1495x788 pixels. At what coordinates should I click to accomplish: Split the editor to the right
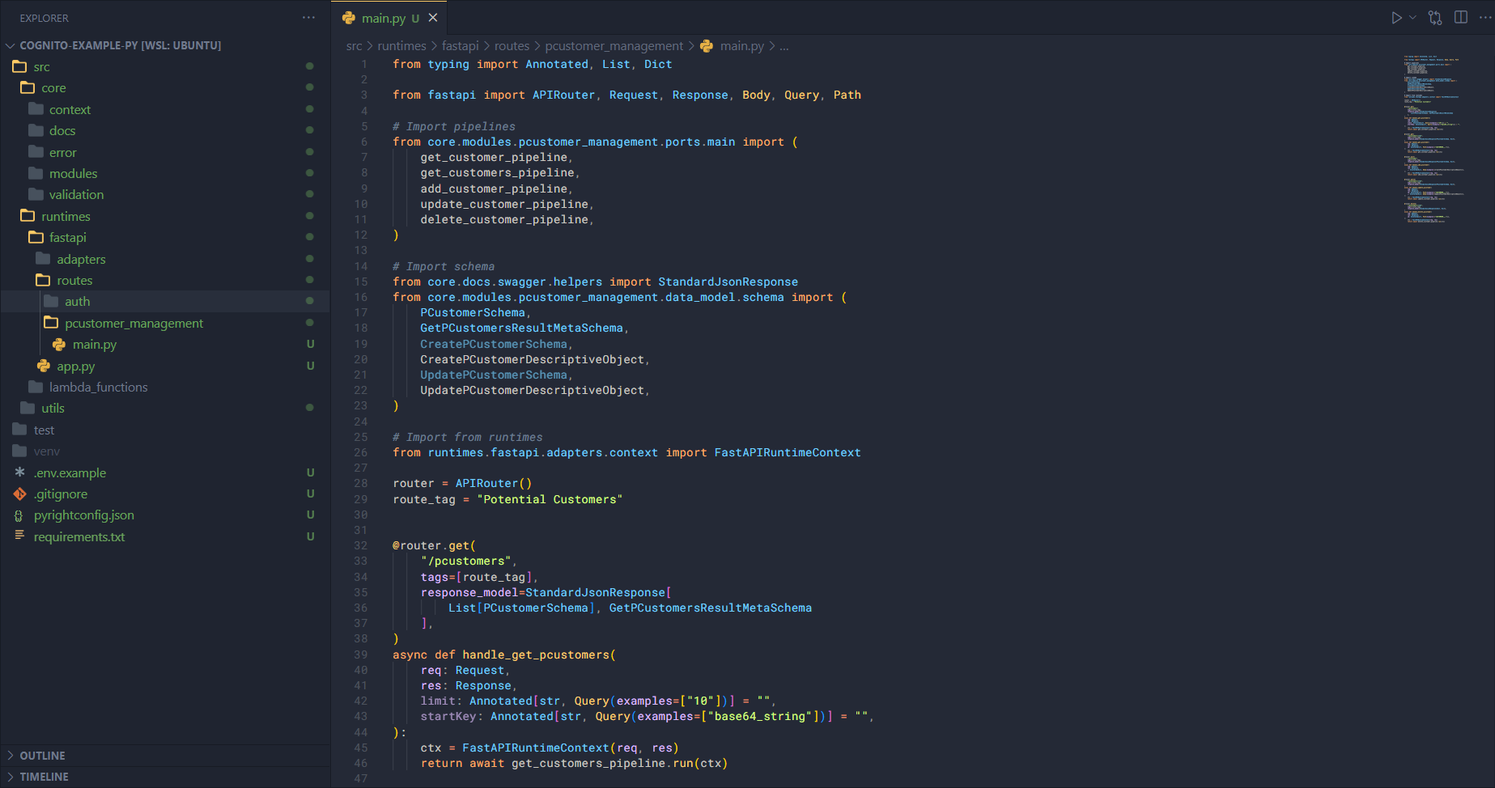pyautogui.click(x=1461, y=18)
